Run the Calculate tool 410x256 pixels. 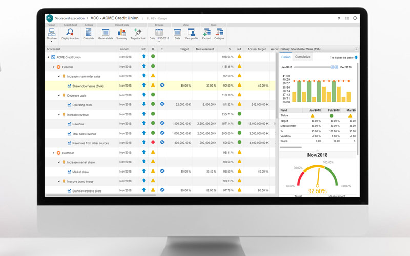(89, 33)
